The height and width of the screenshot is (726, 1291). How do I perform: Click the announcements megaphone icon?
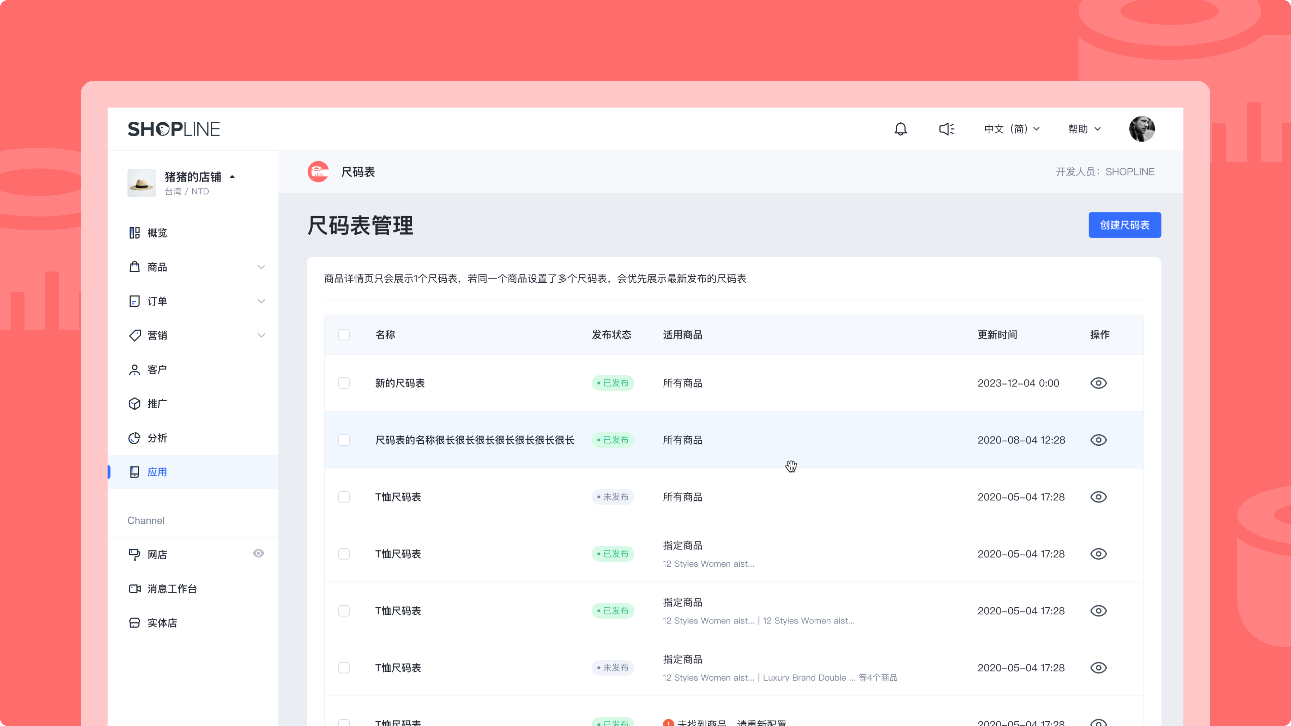(946, 129)
